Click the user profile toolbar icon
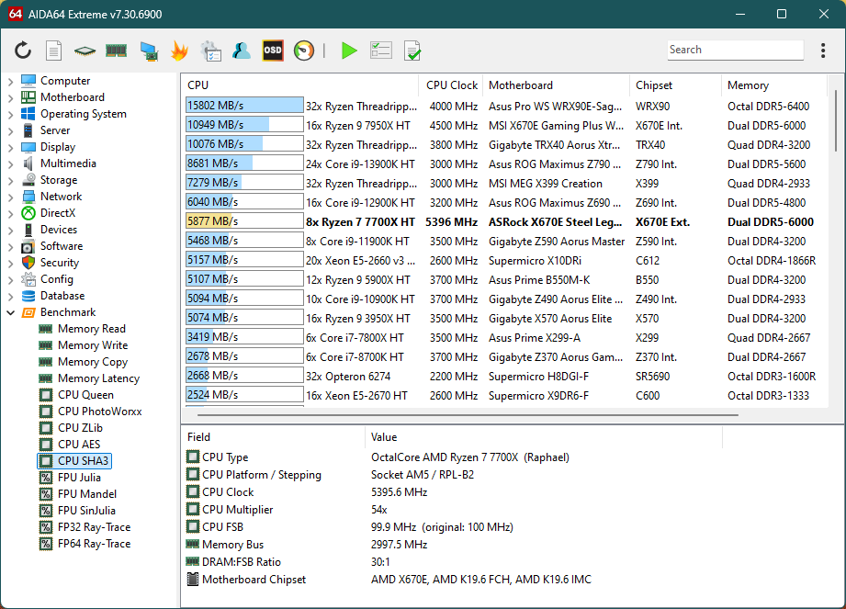Viewport: 846px width, 609px height. (x=242, y=51)
